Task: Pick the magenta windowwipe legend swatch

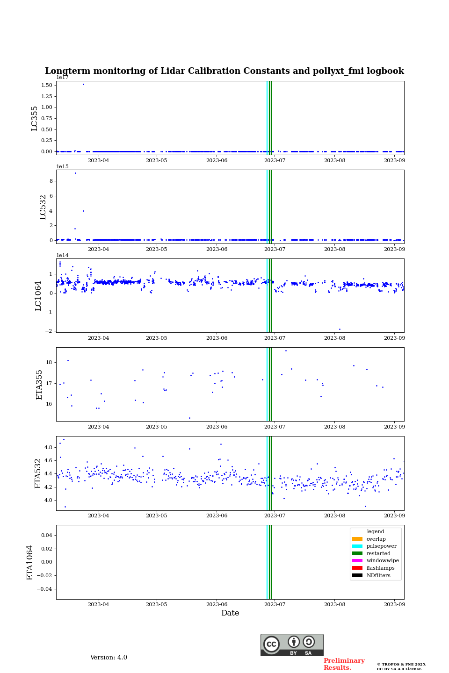Action: pos(357,561)
